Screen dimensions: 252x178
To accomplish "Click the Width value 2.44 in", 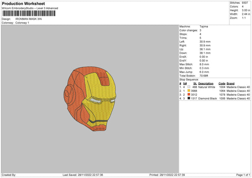I will click(x=246, y=14).
